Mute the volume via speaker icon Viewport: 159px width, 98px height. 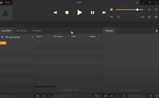pyautogui.click(x=111, y=10)
